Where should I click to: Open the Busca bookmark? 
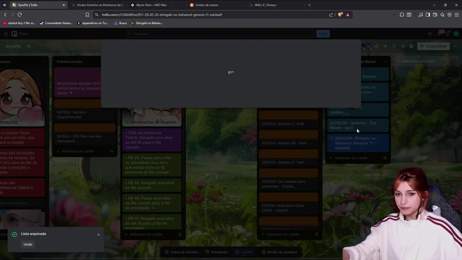pos(121,23)
